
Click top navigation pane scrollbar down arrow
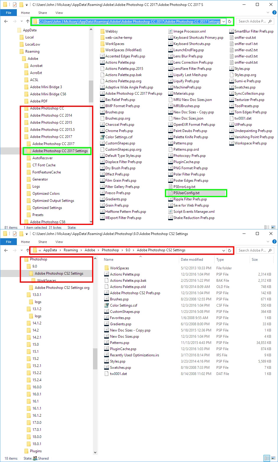[91, 222]
